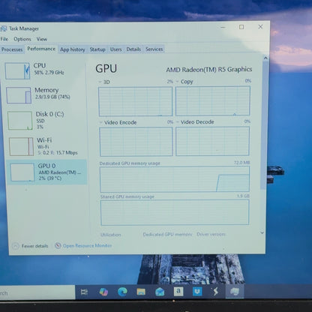The width and height of the screenshot is (312, 312).
Task: Switch to the Users tab
Action: click(116, 49)
